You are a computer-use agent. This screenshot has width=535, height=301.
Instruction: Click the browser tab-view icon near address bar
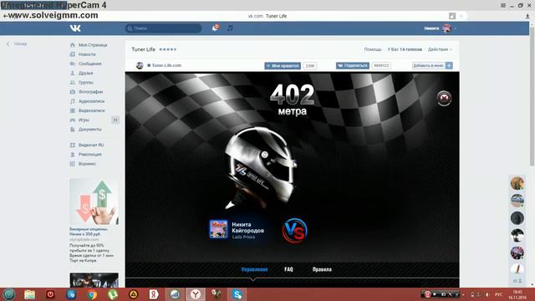[x=452, y=16]
